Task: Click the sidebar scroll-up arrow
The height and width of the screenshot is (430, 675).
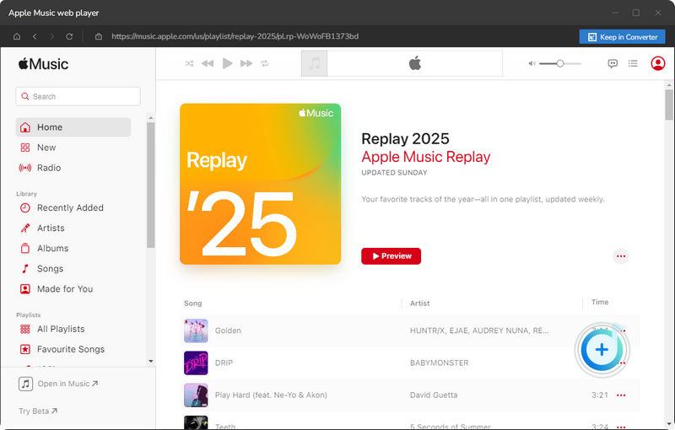Action: (151, 118)
